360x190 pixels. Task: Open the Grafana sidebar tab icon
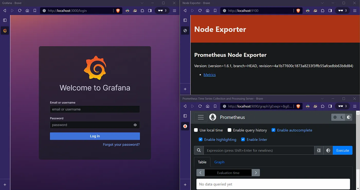tap(5, 31)
